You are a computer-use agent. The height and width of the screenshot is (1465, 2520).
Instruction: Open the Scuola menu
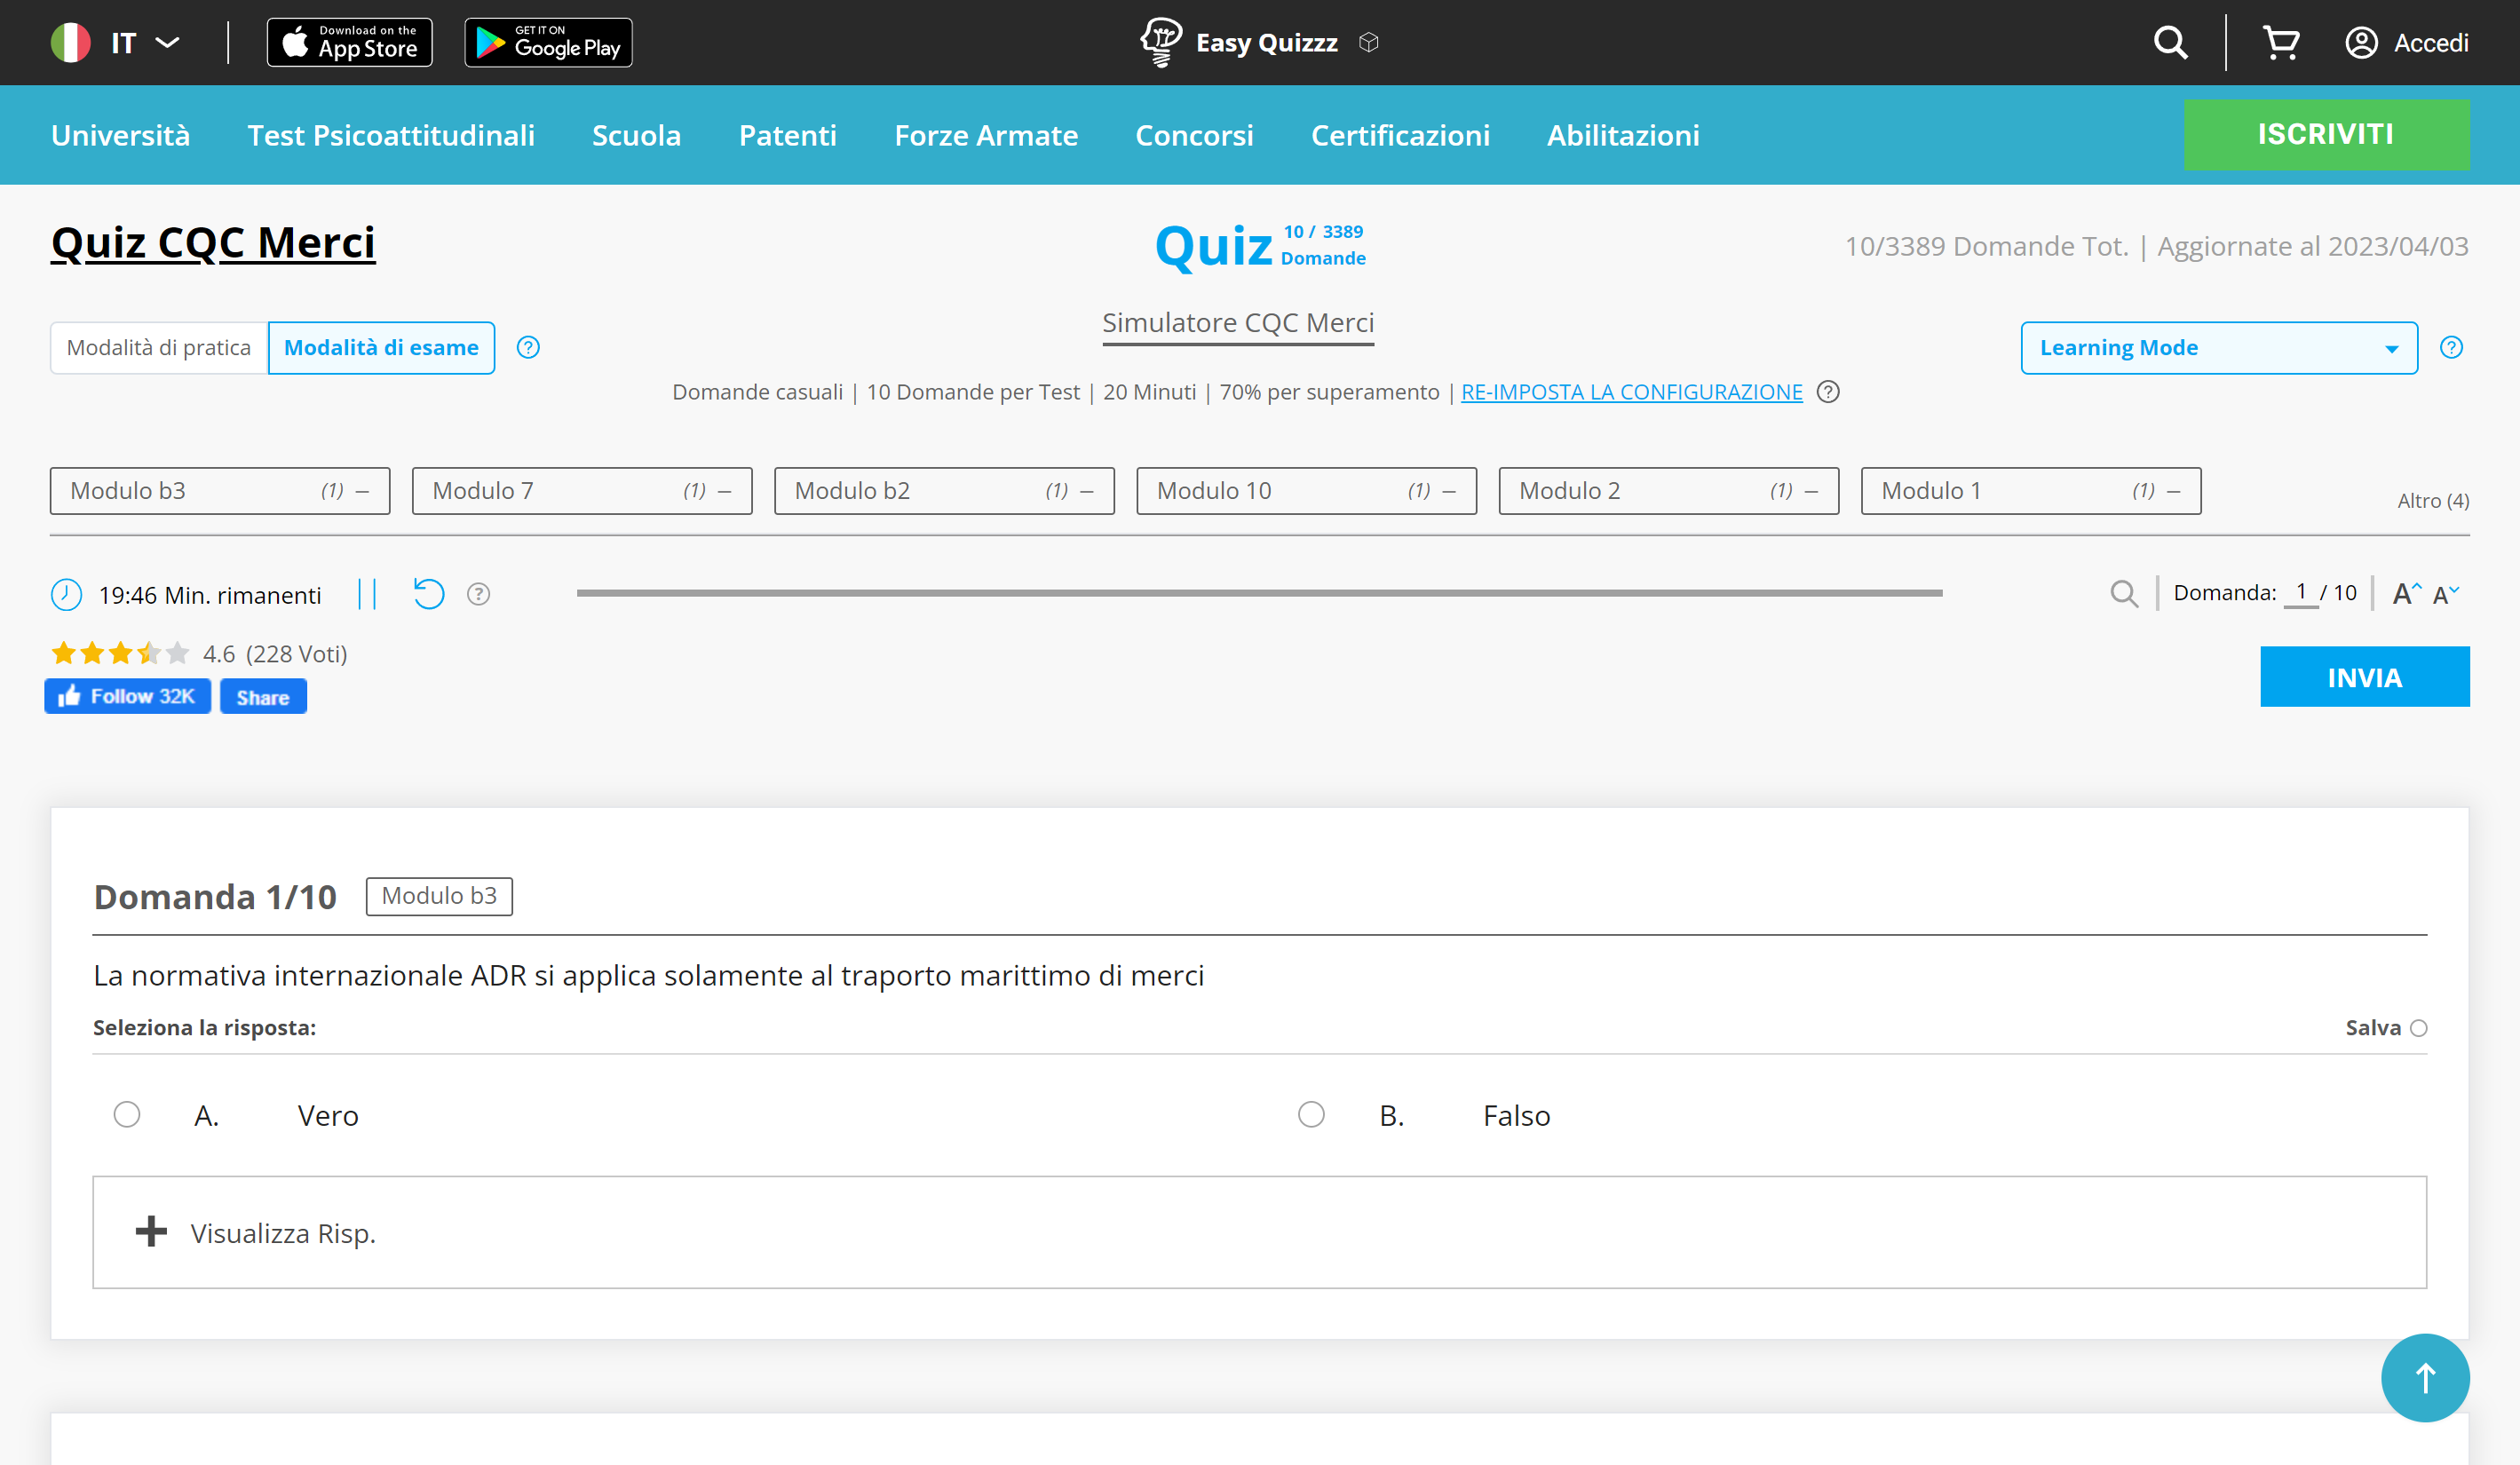coord(636,135)
